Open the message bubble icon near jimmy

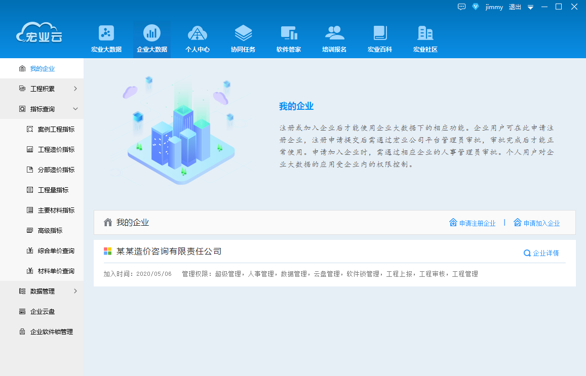(x=461, y=7)
